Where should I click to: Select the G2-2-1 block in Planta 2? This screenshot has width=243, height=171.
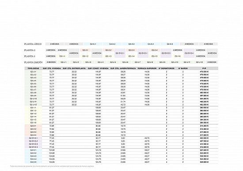85,50
